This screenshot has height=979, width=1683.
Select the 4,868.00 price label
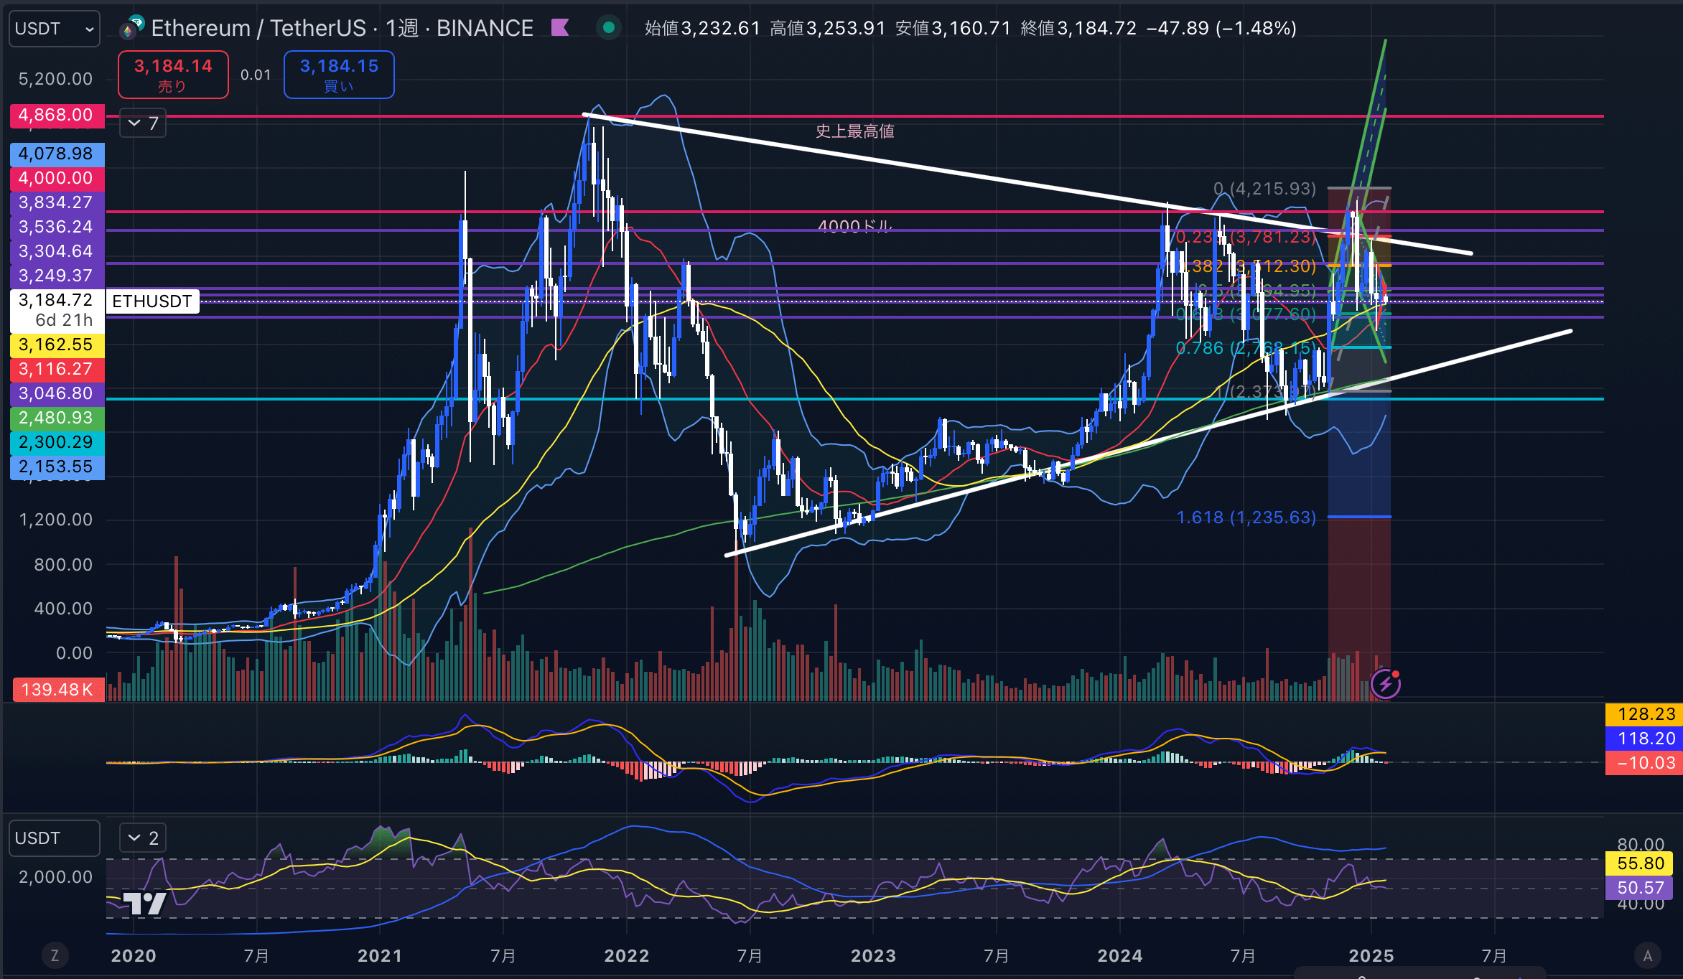coord(57,116)
